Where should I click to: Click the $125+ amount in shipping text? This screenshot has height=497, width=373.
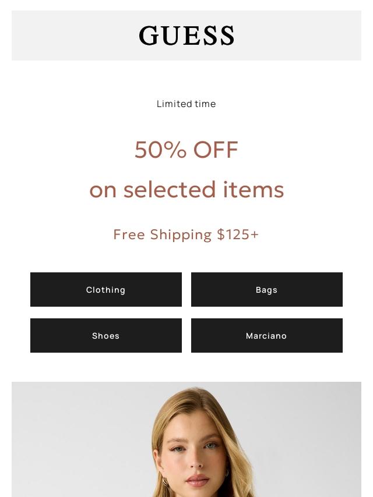tap(238, 235)
